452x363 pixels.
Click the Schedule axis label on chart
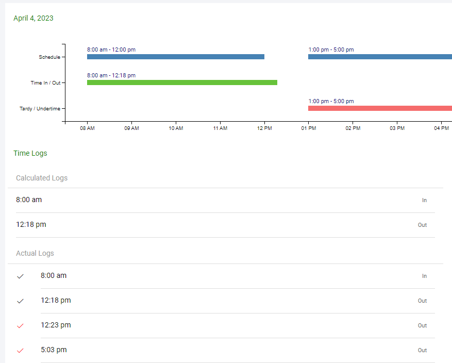[49, 57]
